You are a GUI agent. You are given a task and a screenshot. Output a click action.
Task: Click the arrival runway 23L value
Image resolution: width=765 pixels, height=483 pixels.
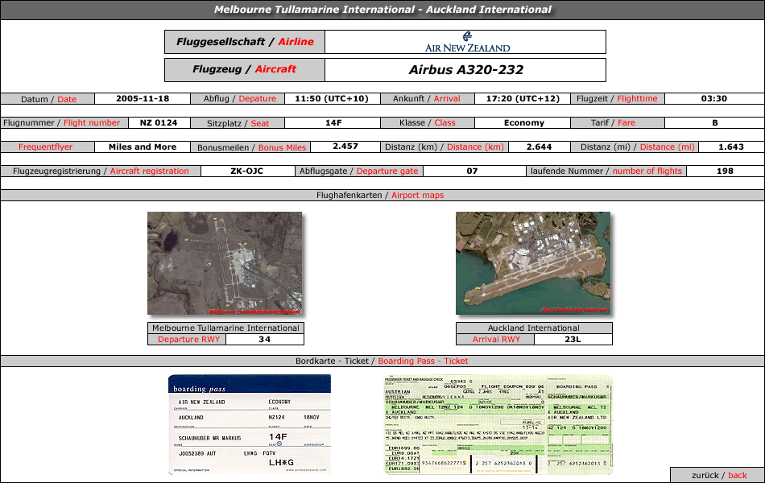point(573,340)
